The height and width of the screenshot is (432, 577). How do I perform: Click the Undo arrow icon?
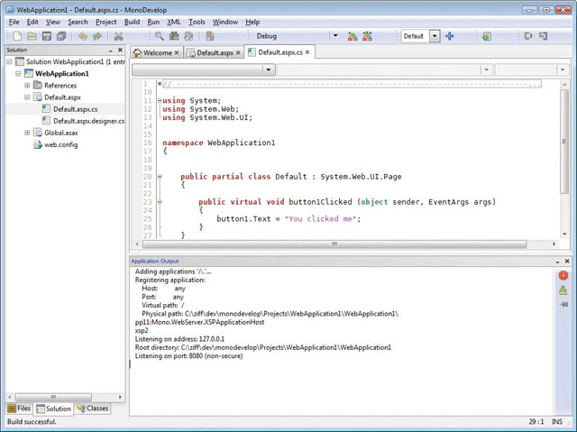point(83,36)
